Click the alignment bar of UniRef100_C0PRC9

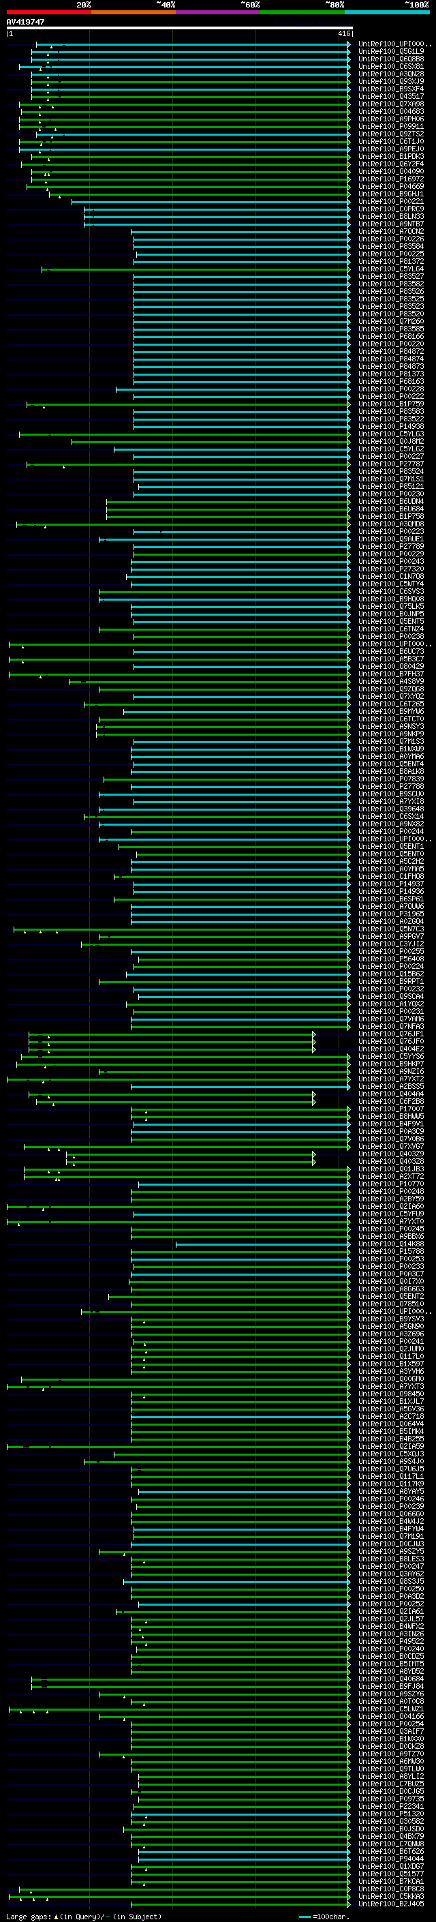coord(217,209)
